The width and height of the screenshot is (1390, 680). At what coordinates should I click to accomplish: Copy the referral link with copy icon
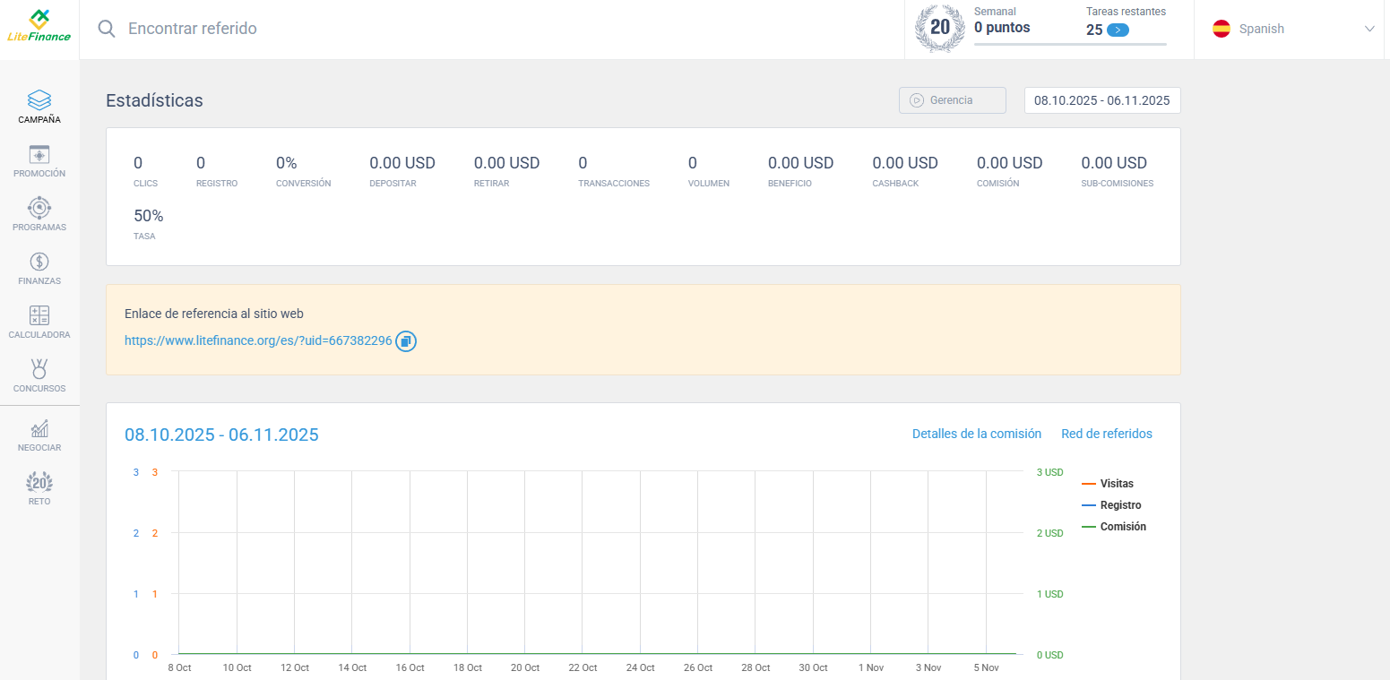coord(406,341)
